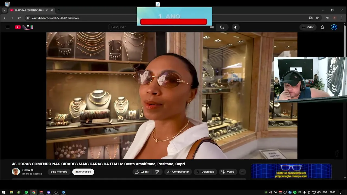Switch the POR input language

(325, 192)
